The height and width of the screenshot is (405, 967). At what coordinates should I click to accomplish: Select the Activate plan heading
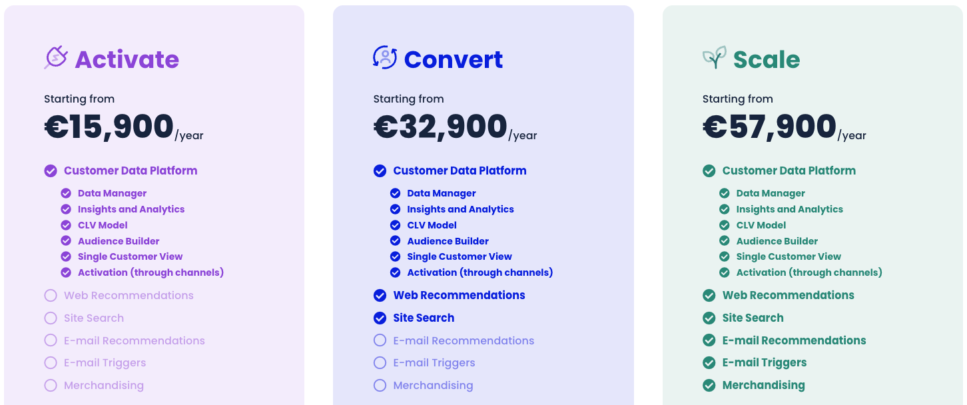pos(127,59)
